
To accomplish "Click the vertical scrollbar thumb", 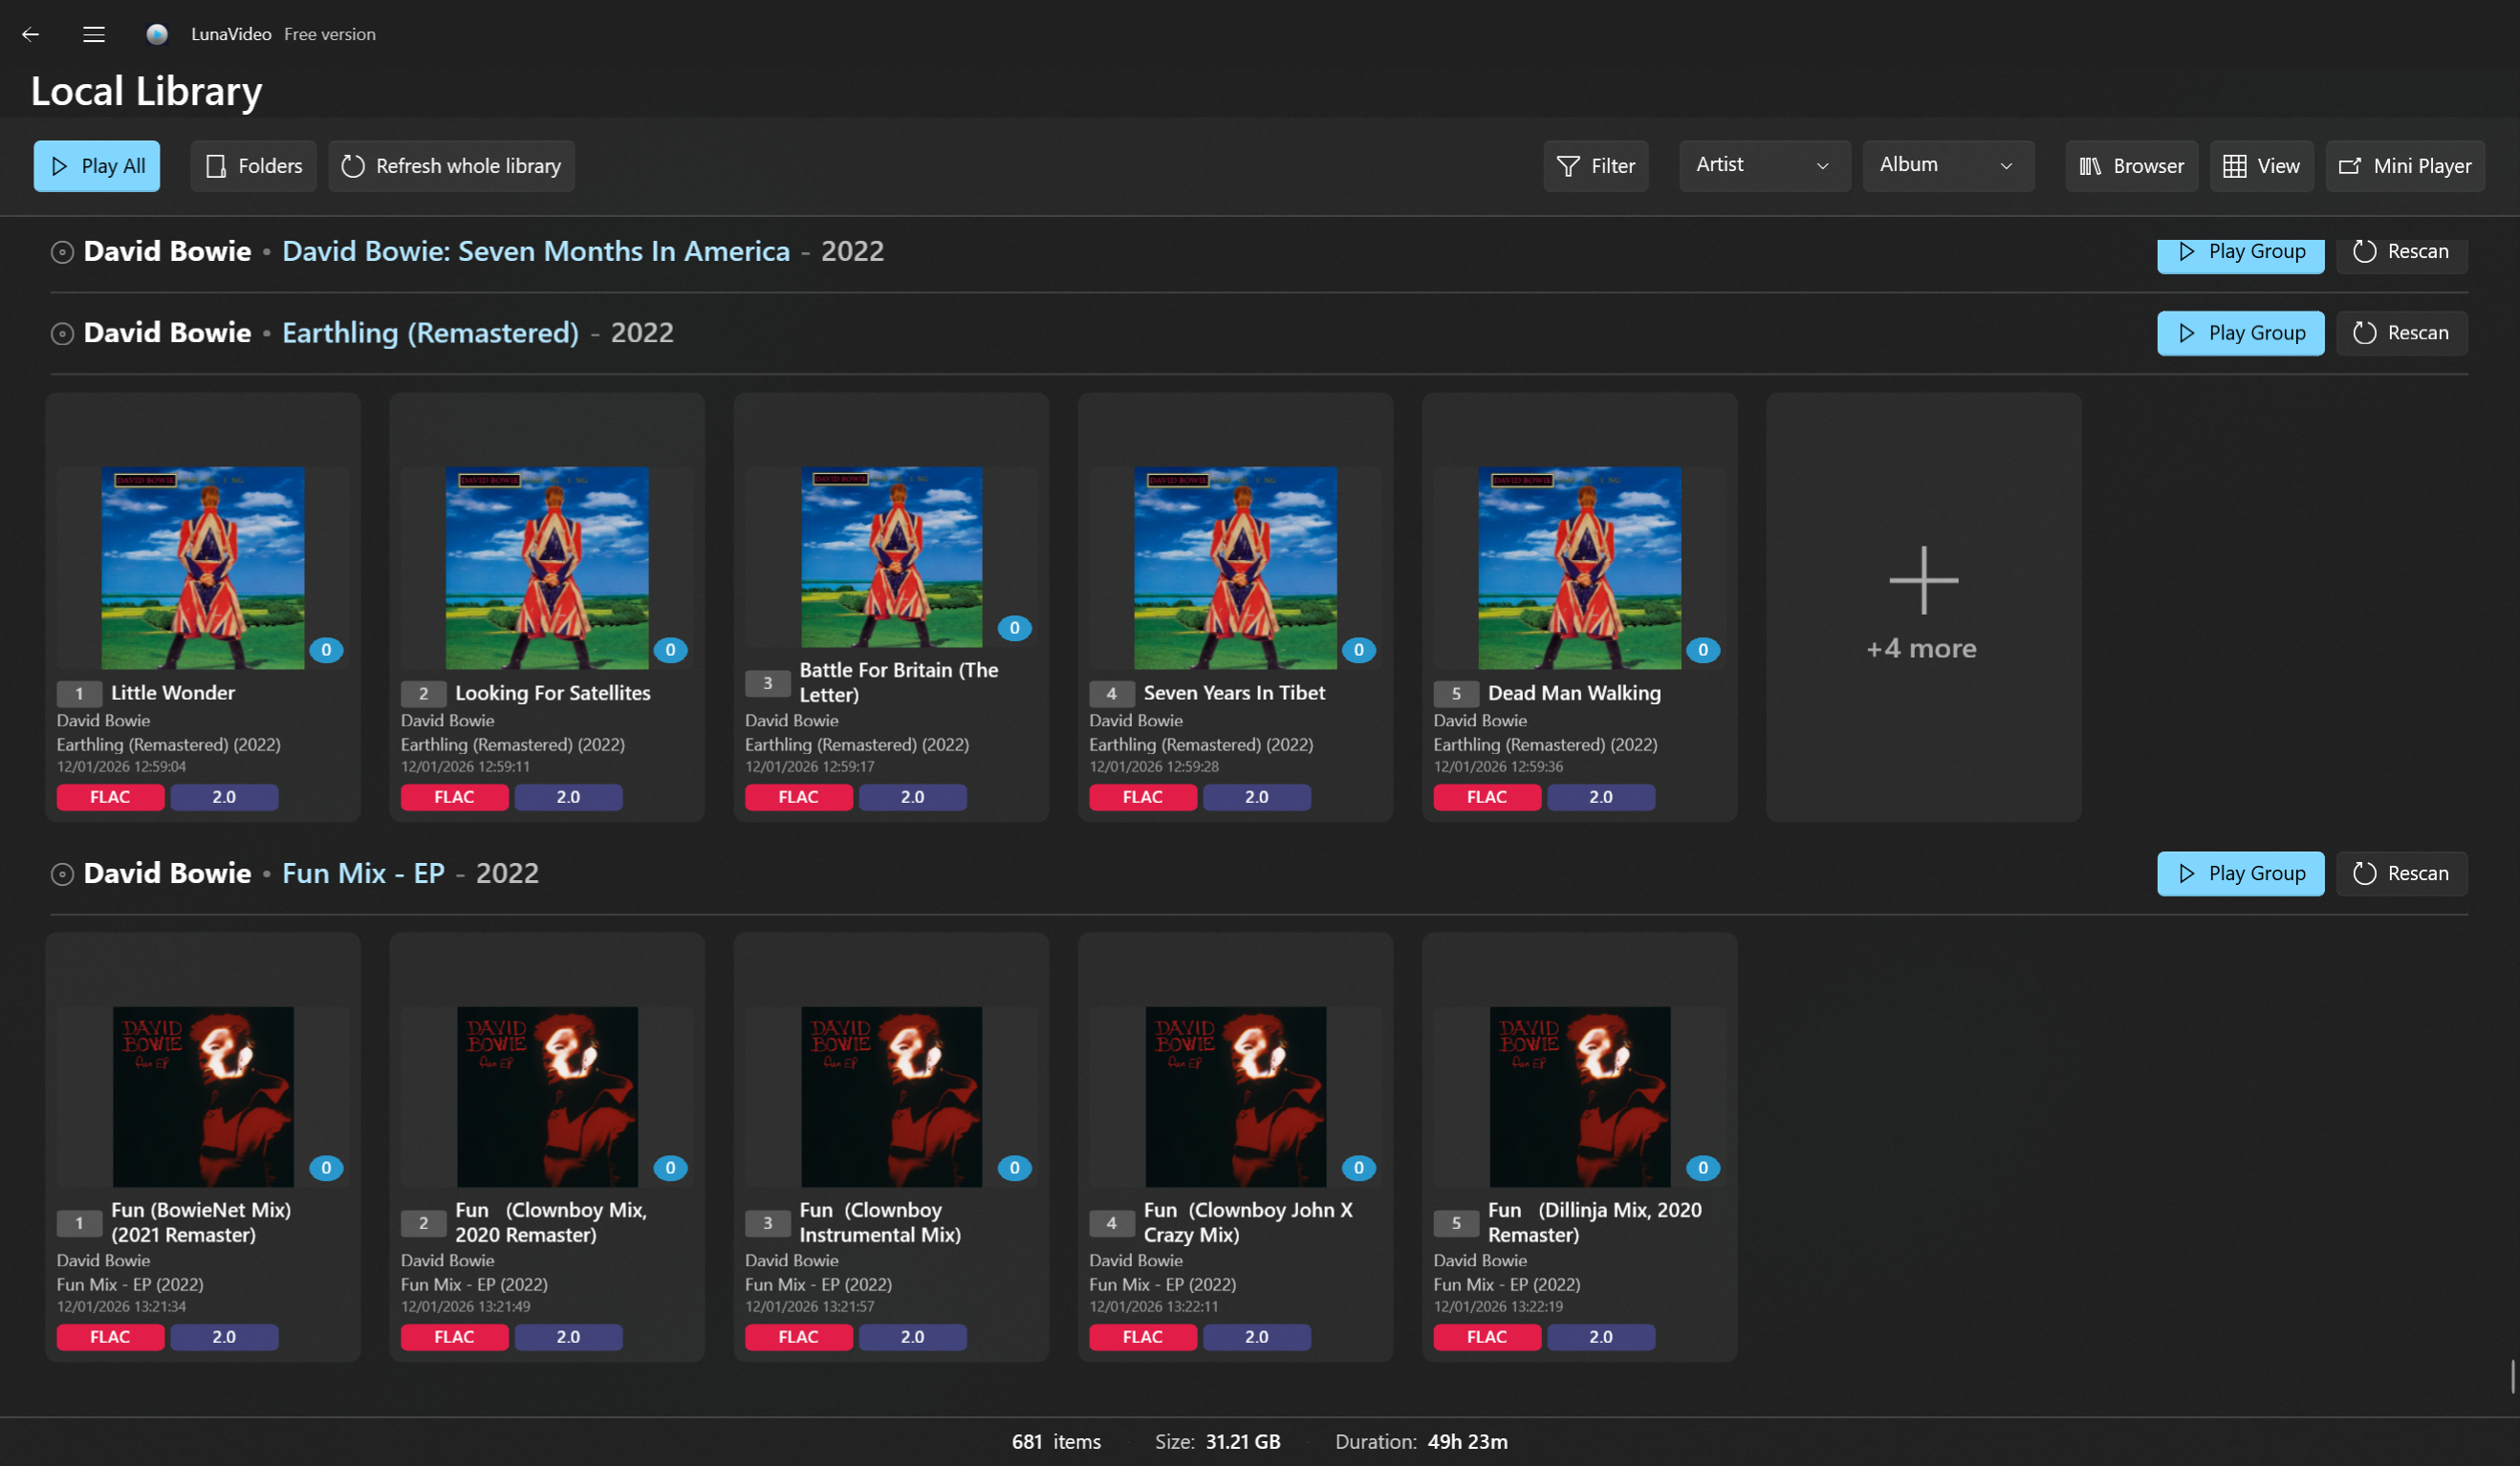I will (2513, 1377).
